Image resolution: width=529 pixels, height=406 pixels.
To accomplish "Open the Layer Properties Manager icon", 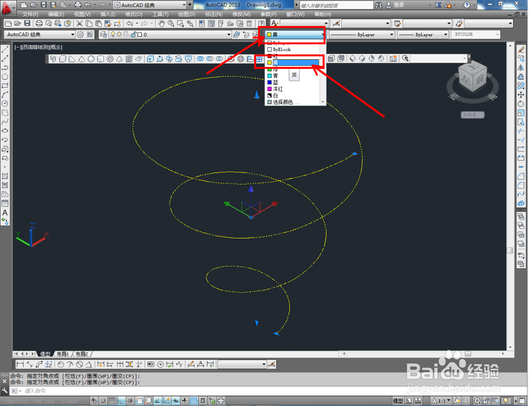I will tap(104, 34).
